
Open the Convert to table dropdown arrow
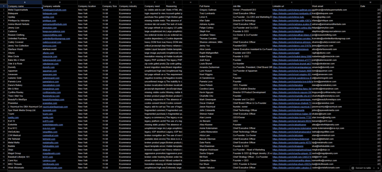pyautogui.click(x=374, y=168)
